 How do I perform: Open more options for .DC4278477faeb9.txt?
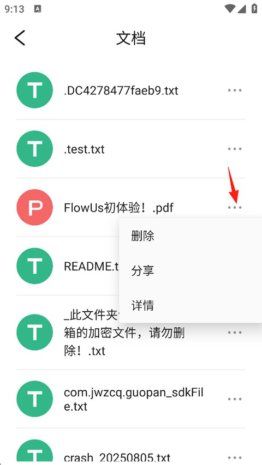point(235,90)
